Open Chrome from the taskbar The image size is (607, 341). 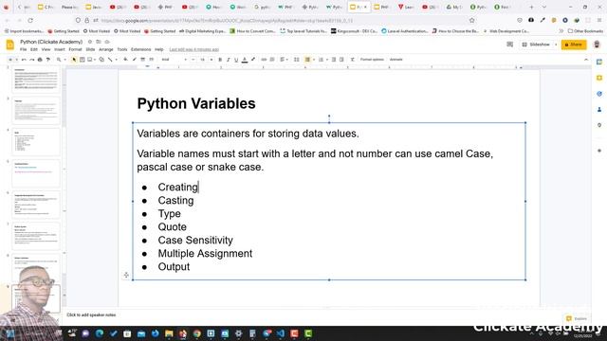click(197, 333)
